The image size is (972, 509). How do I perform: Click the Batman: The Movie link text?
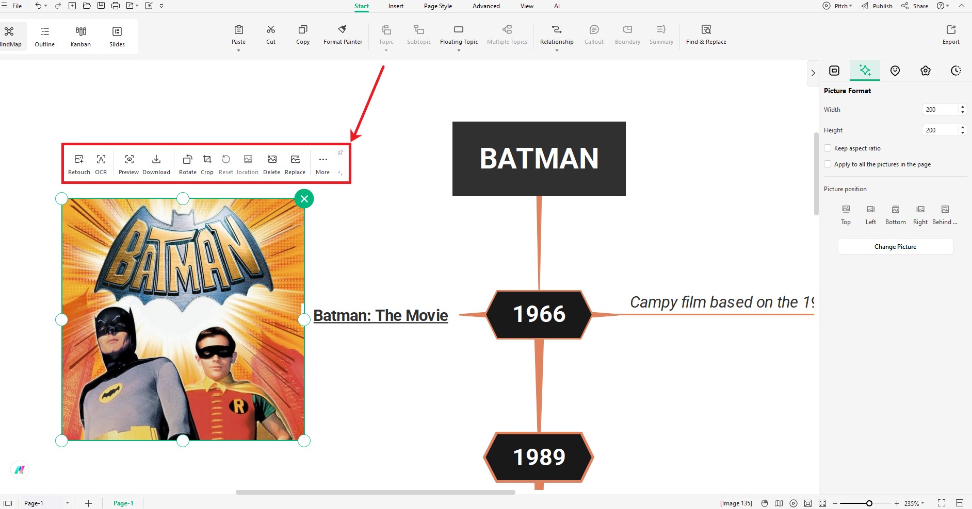(x=381, y=315)
